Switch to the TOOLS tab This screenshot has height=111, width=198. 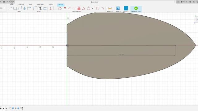coord(51,5)
